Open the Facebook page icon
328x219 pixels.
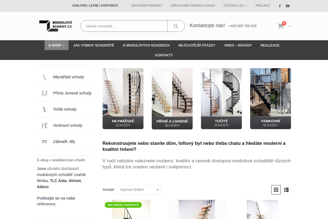280,6
